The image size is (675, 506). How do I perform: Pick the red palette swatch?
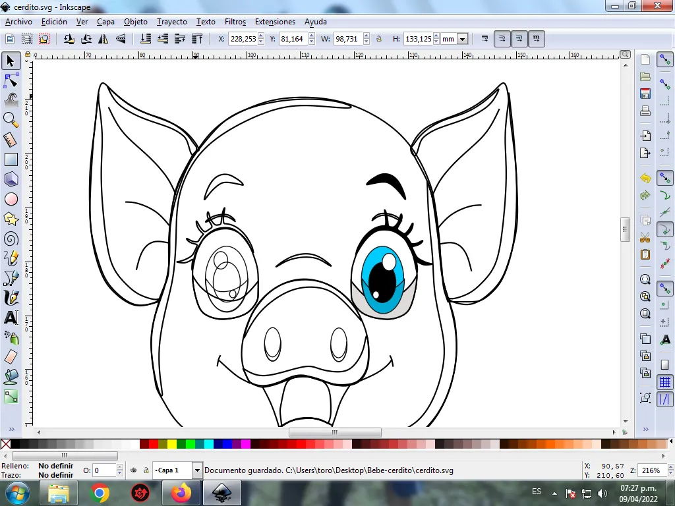point(153,444)
